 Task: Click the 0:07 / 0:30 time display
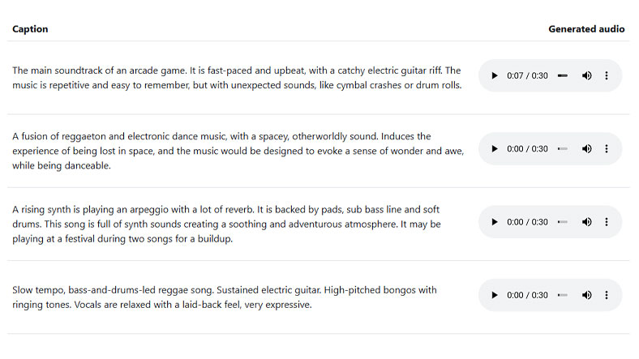(x=527, y=76)
